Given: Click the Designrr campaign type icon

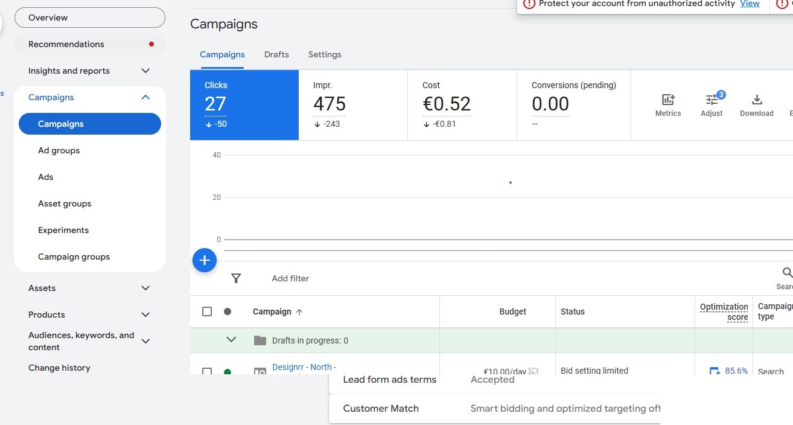Looking at the screenshot, I should [260, 371].
